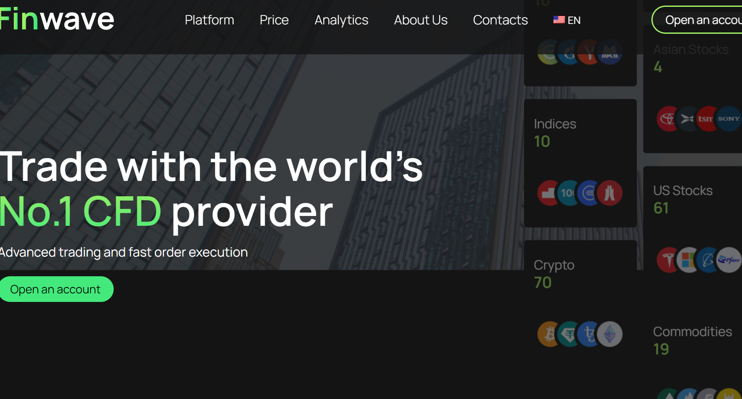This screenshot has width=742, height=399.
Task: Open the Platform menu item
Action: [209, 20]
